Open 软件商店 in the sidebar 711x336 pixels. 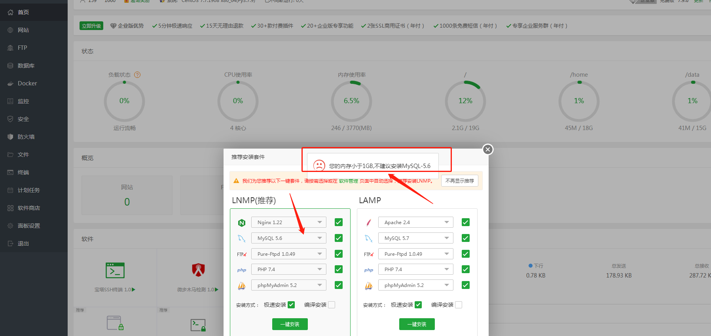point(34,208)
